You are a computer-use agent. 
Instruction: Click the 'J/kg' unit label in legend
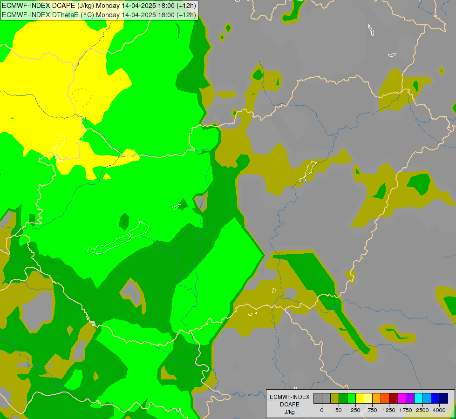tap(290, 412)
